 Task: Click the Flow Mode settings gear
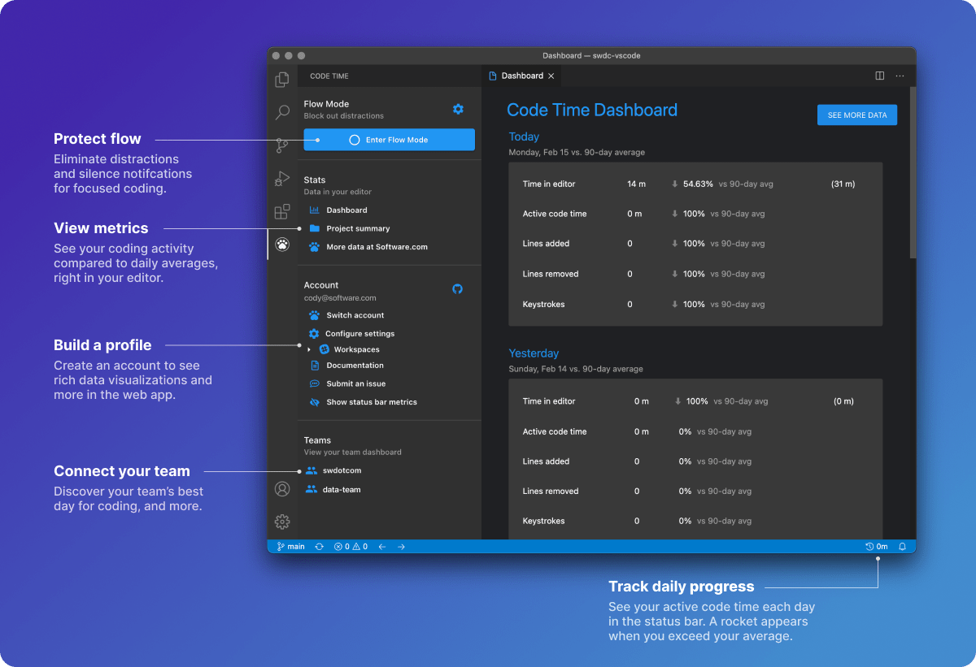pyautogui.click(x=458, y=109)
